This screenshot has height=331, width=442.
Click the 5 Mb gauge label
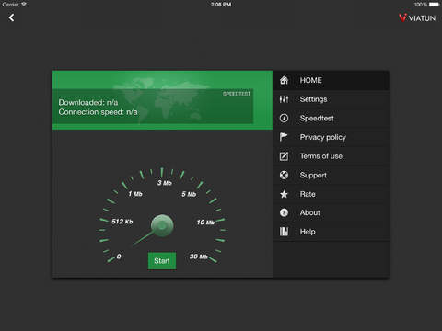click(x=189, y=194)
